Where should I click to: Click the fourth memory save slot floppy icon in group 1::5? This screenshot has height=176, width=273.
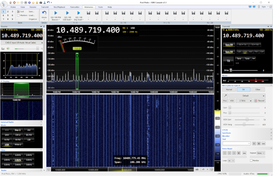[x=88, y=13]
